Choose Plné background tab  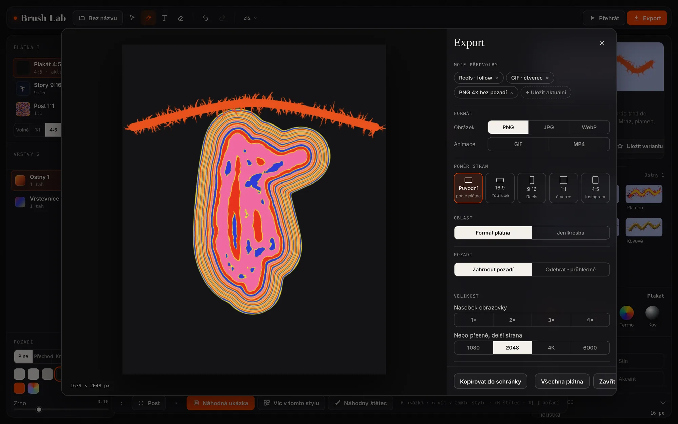click(x=23, y=356)
